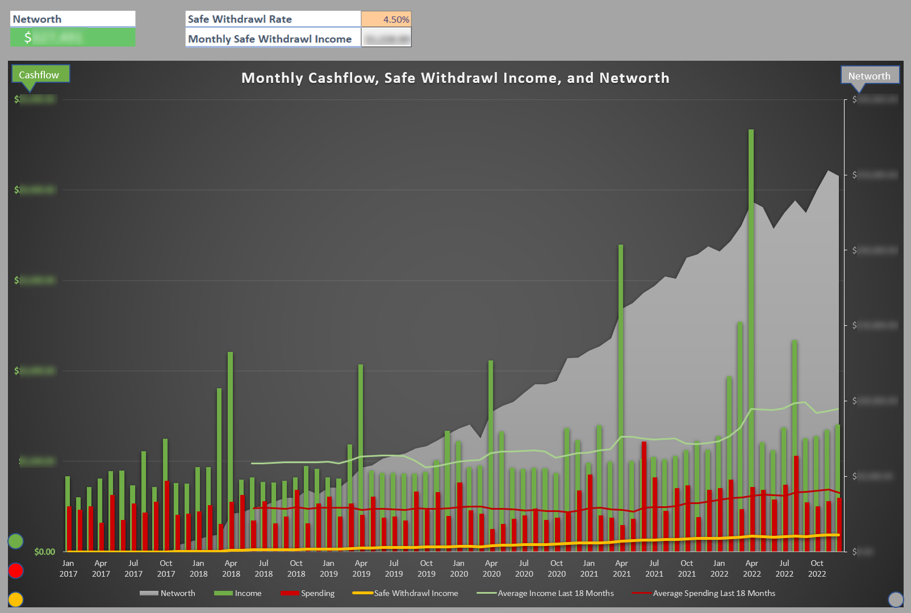Click the gray circle at chart's bottom right

896,599
